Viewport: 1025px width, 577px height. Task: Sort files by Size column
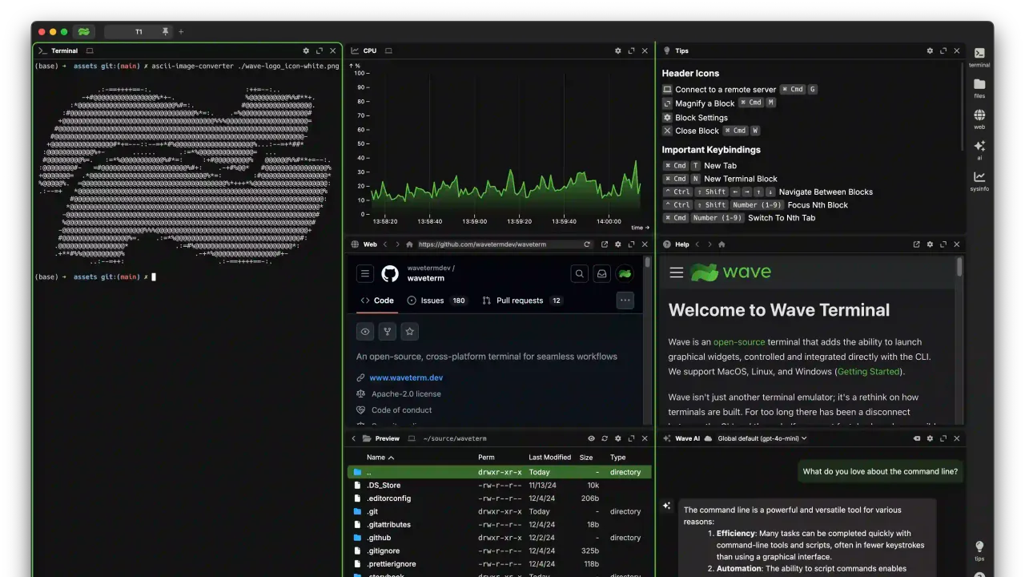(586, 458)
